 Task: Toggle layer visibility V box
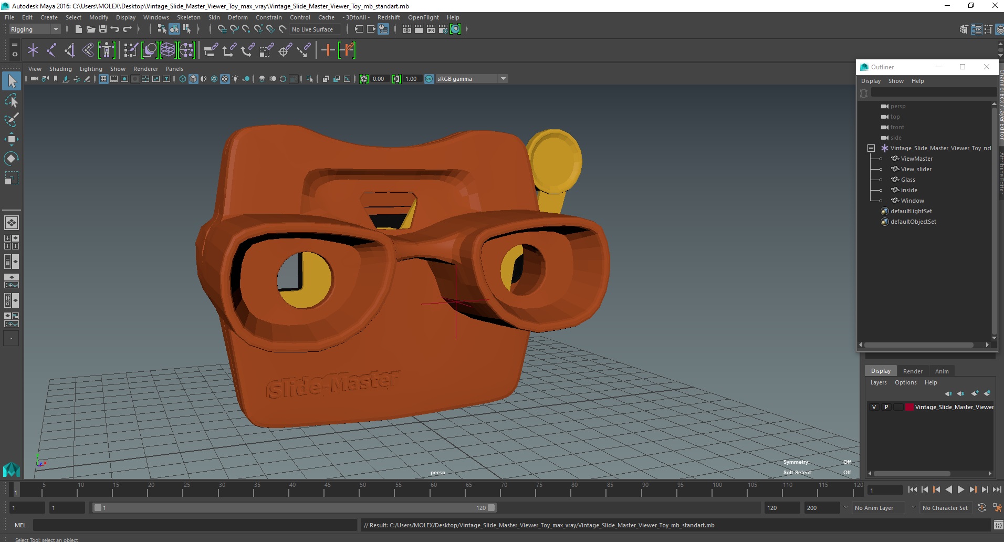874,407
